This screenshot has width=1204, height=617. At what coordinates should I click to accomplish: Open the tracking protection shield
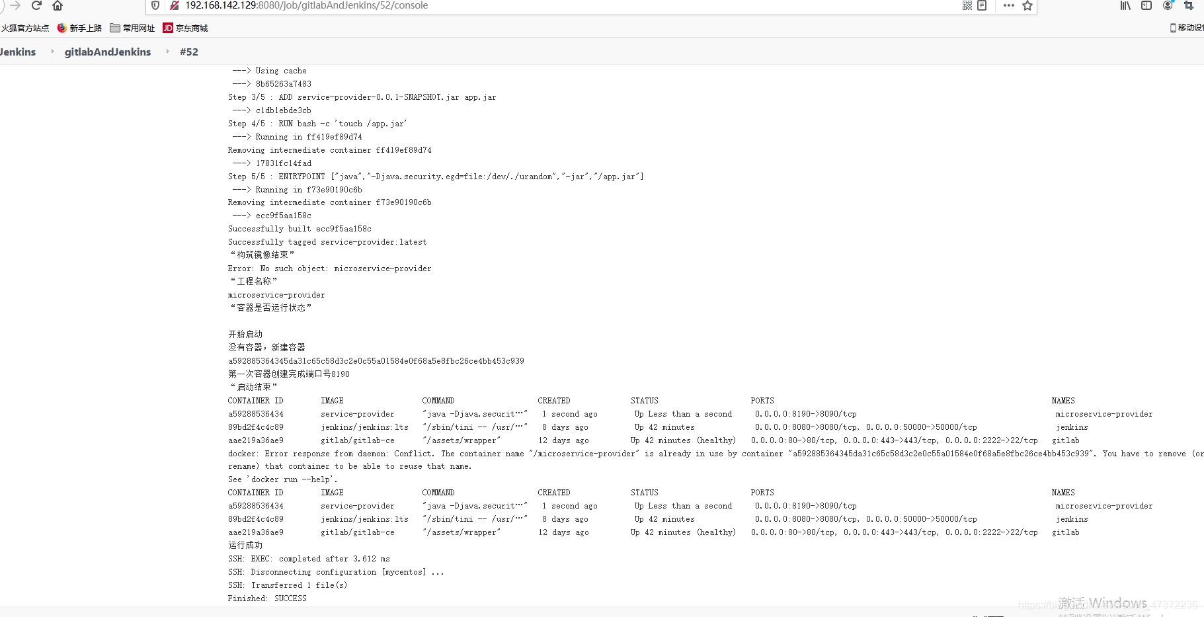tap(155, 5)
